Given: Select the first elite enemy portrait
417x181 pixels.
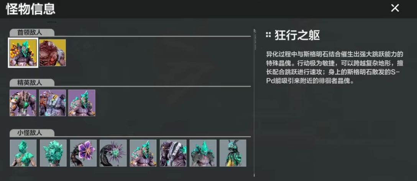Looking at the screenshot, I should pos(23,103).
